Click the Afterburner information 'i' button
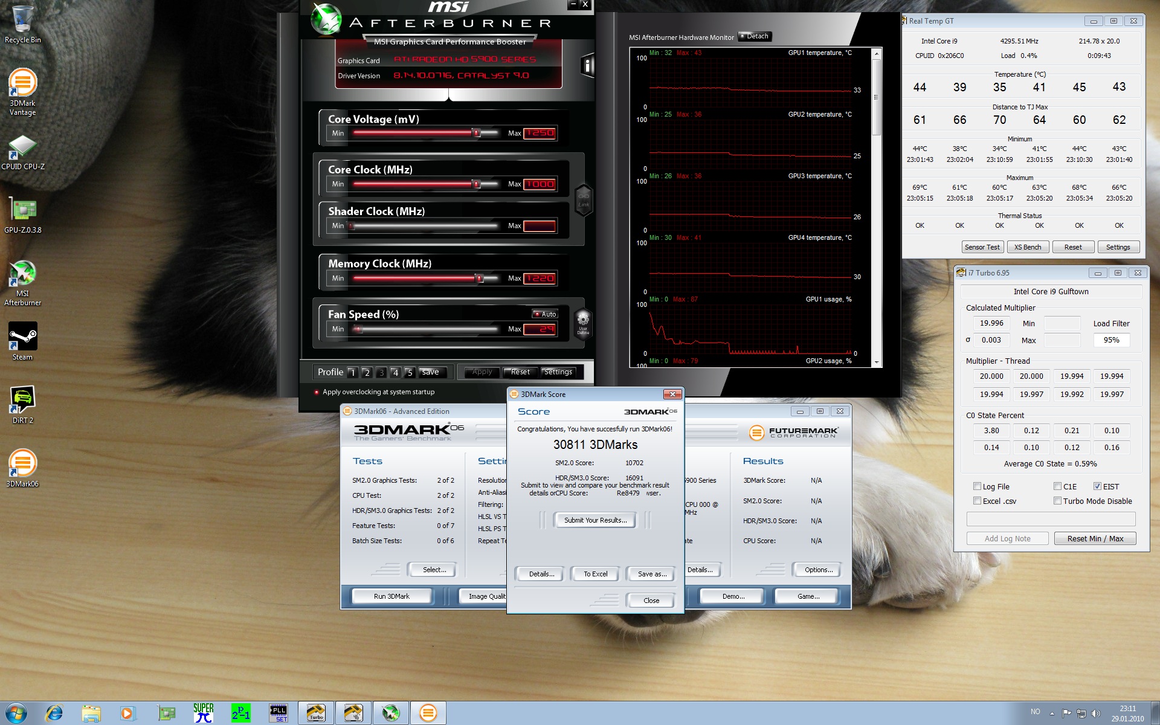This screenshot has width=1160, height=725. [587, 65]
